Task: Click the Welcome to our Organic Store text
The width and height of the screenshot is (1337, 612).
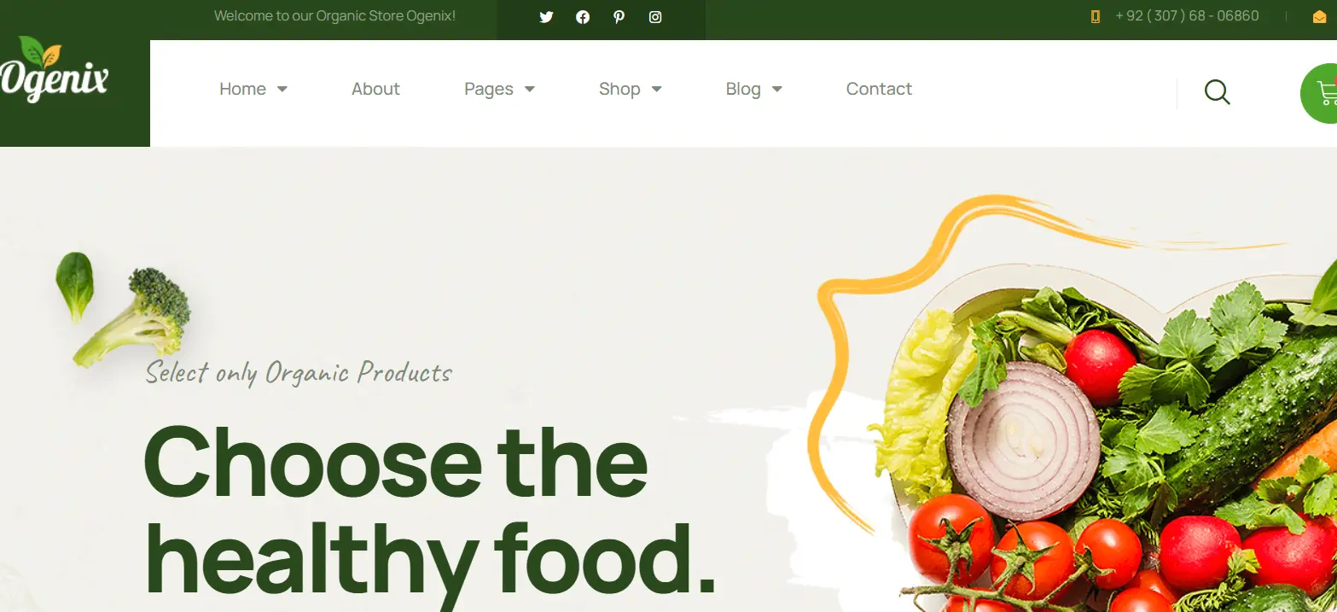Action: (x=334, y=16)
